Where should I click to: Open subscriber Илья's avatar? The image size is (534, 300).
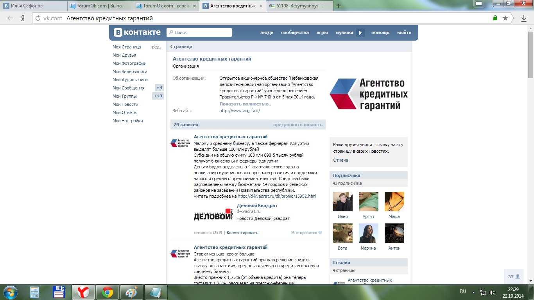[x=343, y=202]
